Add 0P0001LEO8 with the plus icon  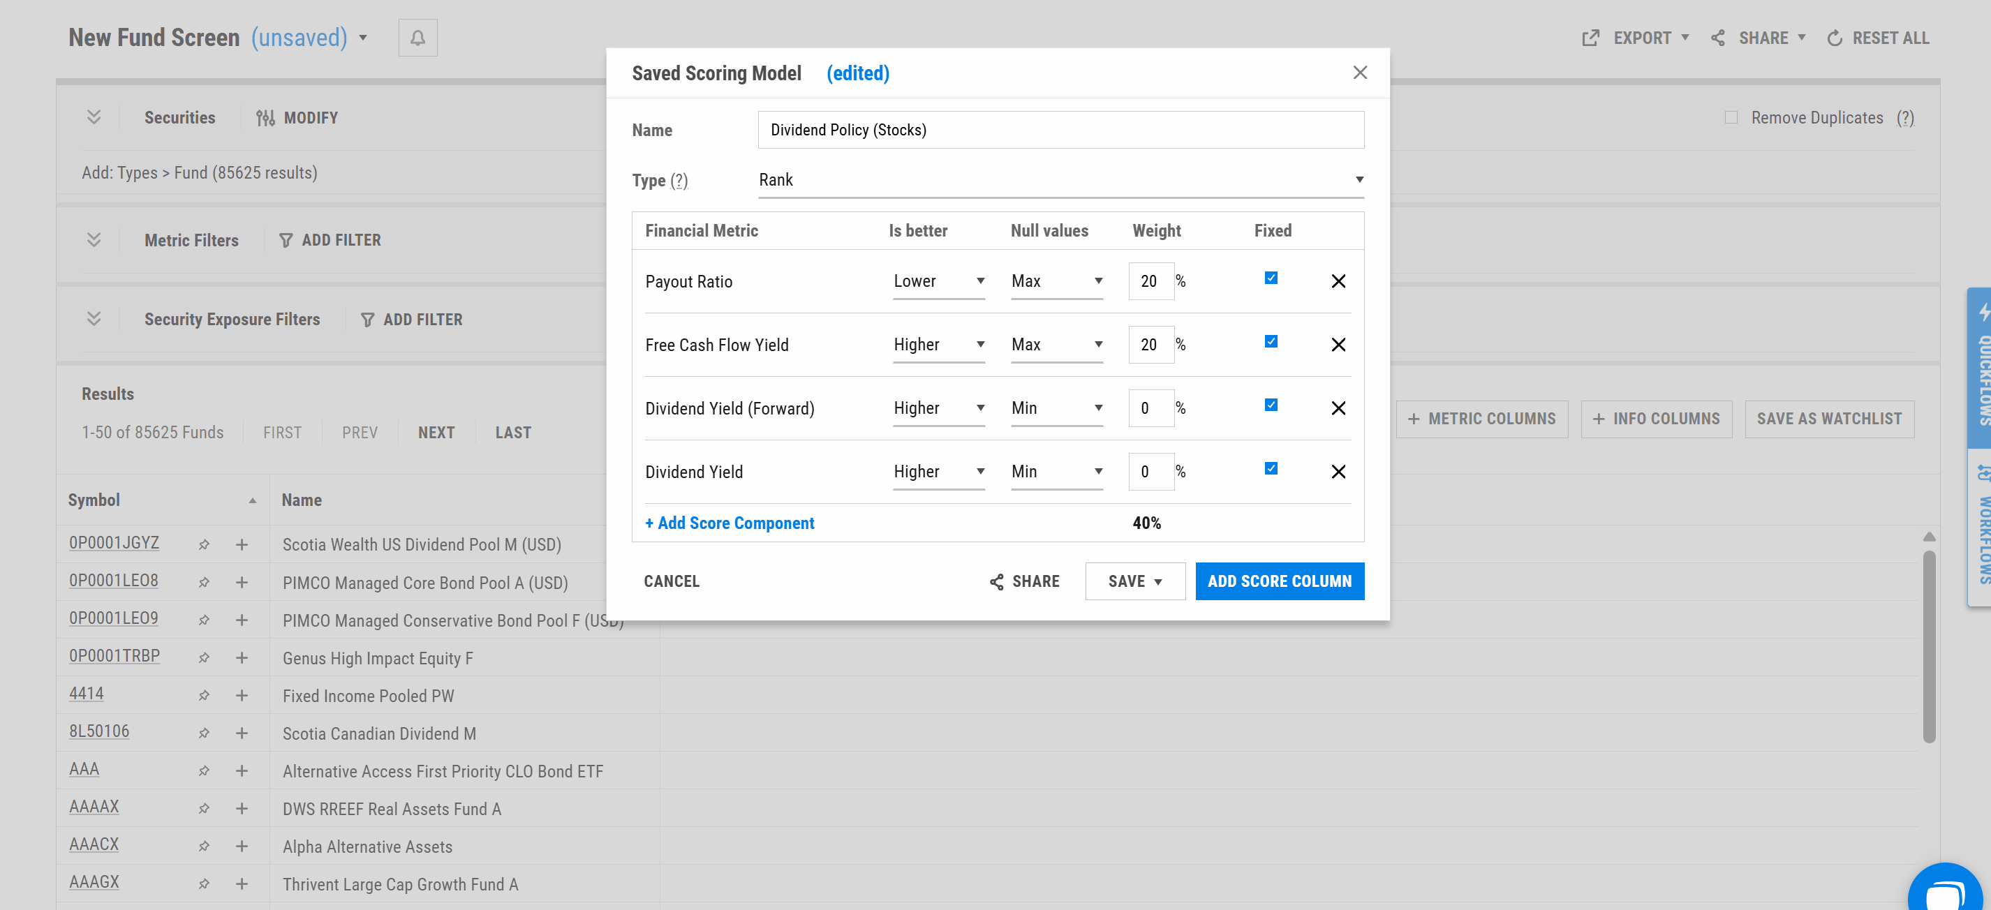pyautogui.click(x=242, y=583)
